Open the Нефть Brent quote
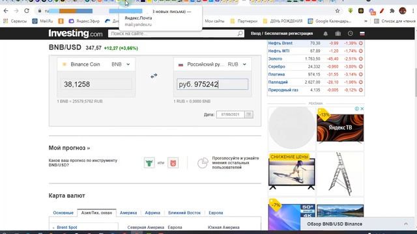Screen dimensions: 417x234 coord(280,43)
